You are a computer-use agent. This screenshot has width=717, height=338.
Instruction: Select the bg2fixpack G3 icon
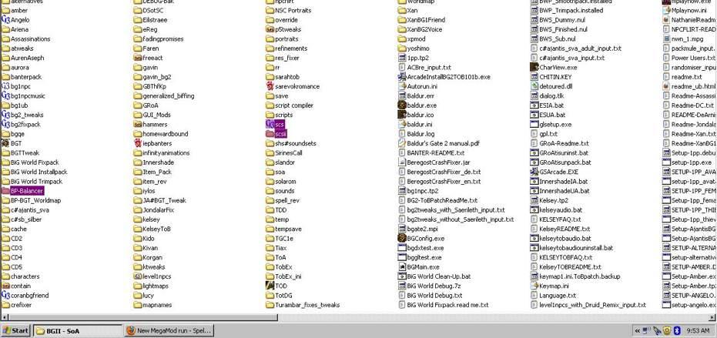pyautogui.click(x=5, y=124)
